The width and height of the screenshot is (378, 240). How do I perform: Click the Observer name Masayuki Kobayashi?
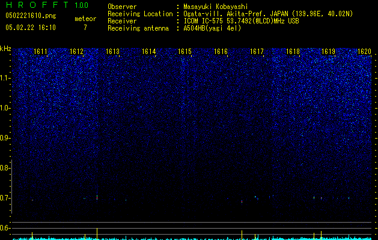click(x=216, y=7)
